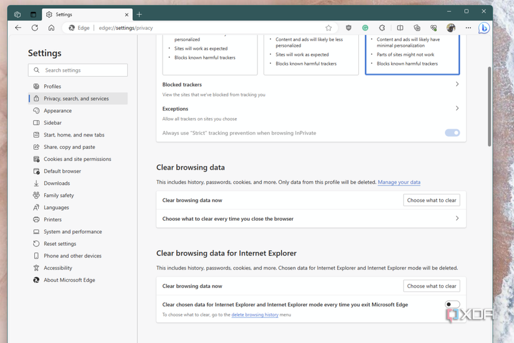Open Cookies and site permissions
This screenshot has width=514, height=343.
click(78, 159)
